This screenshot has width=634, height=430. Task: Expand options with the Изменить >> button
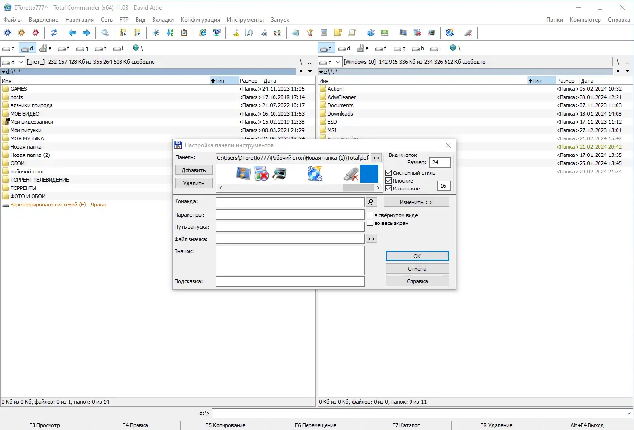pos(416,202)
